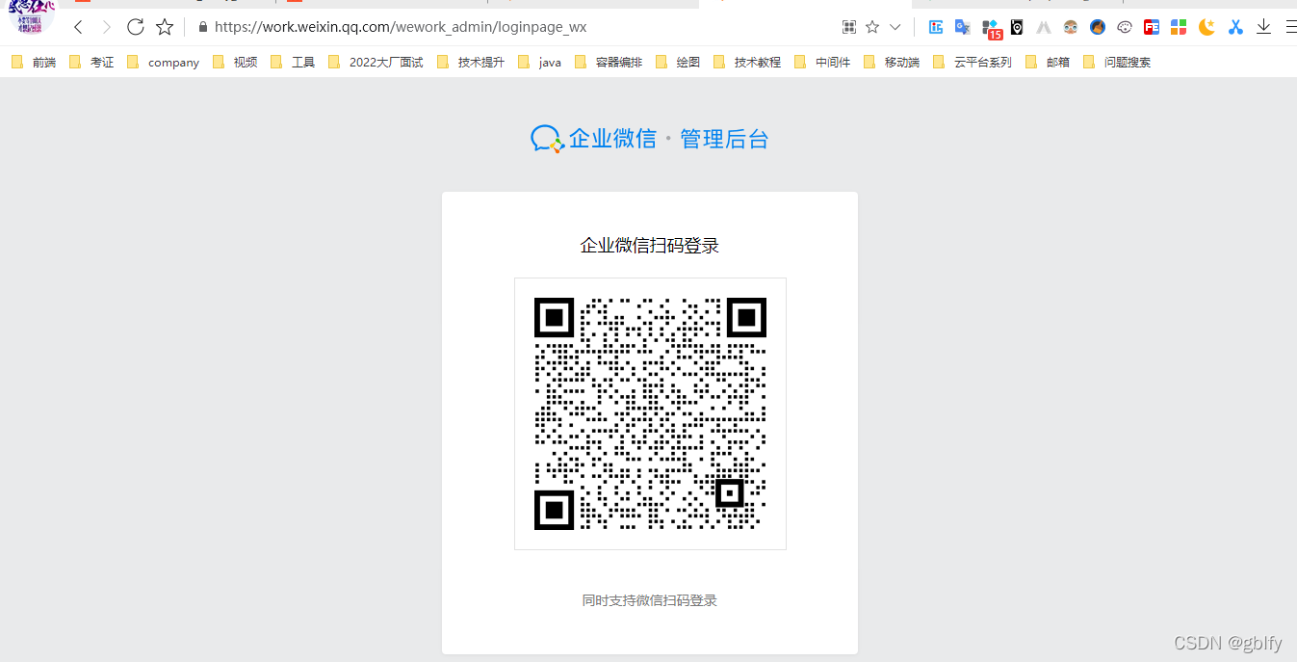Screen dimensions: 1297x662
Task: Open the 问题搜索 bookmark folder
Action: [1117, 63]
